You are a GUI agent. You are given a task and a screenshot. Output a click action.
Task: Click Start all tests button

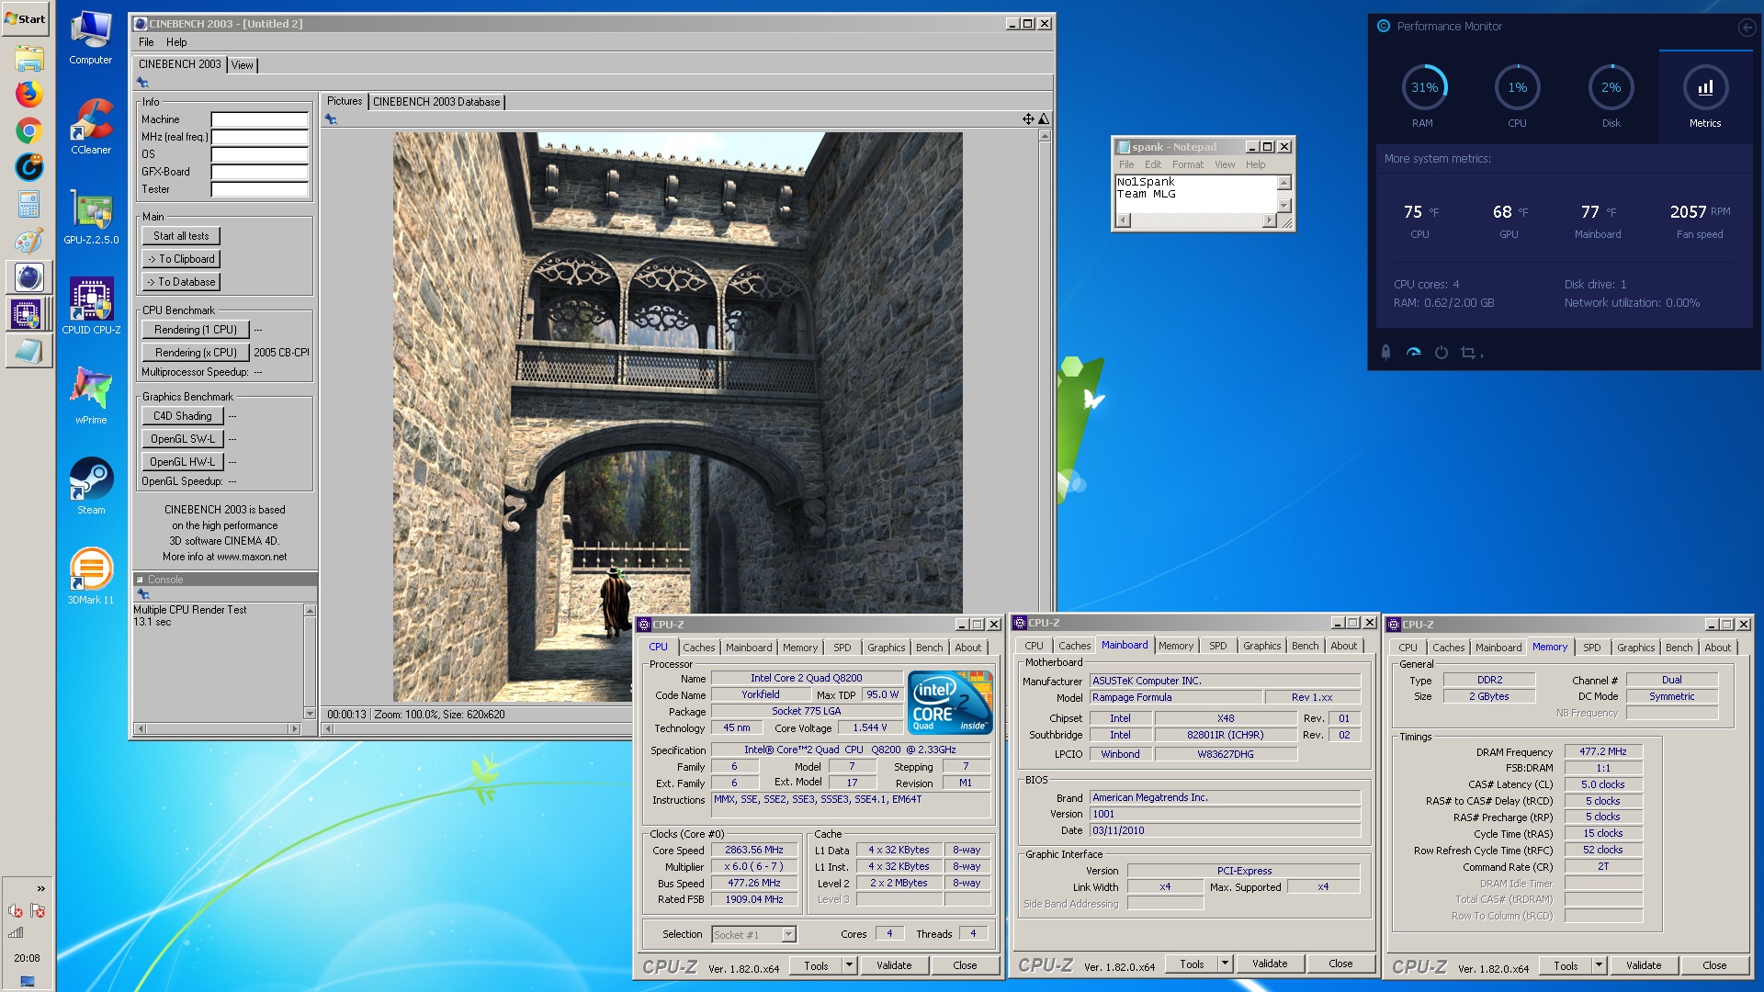181,236
